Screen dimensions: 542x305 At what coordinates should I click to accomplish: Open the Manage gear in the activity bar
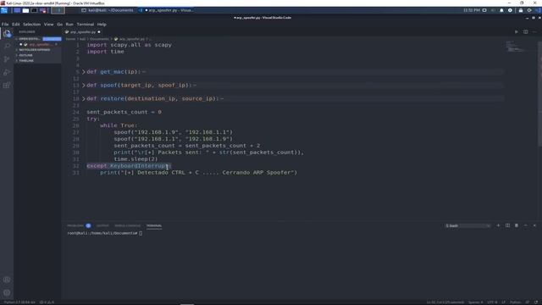[x=7, y=292]
